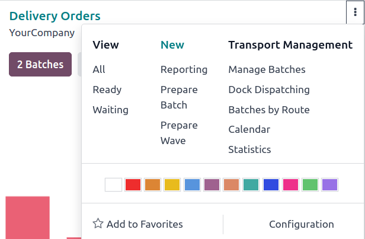Viewport: 365px width, 239px height.
Task: Open Configuration link
Action: point(302,224)
